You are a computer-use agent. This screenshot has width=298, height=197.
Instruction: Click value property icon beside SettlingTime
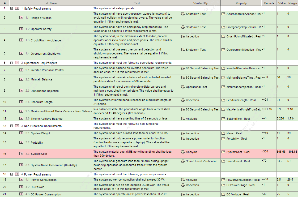(224, 119)
